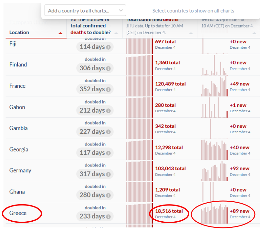Click the info icon beside Greece's 233 days

click(x=109, y=217)
